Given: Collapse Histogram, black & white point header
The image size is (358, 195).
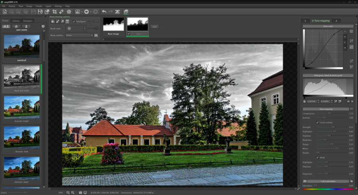Looking at the screenshot, I should pyautogui.click(x=328, y=75).
